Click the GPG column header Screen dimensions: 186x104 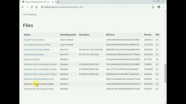[157, 35]
